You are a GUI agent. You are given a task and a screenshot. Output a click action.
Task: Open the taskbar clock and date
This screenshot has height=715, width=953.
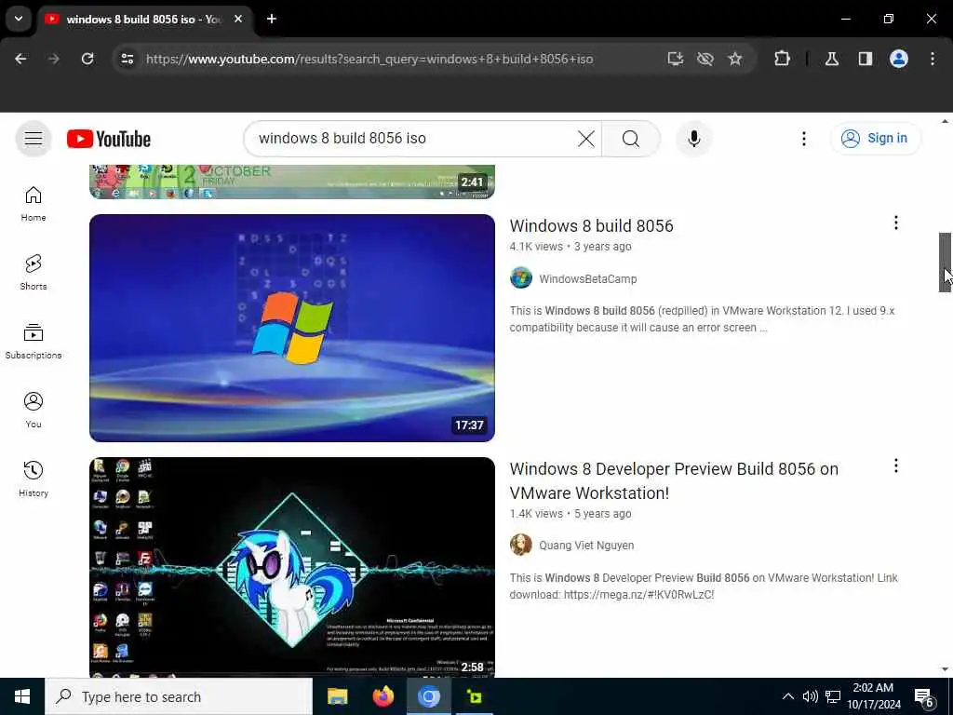coord(873,696)
